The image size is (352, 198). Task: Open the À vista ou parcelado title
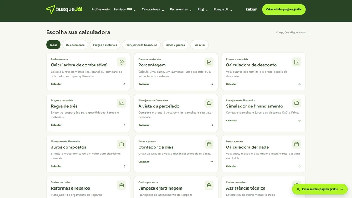159,106
